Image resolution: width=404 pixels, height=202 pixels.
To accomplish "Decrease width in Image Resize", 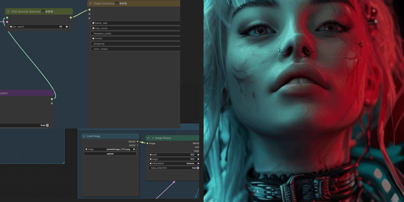I will 150,155.
